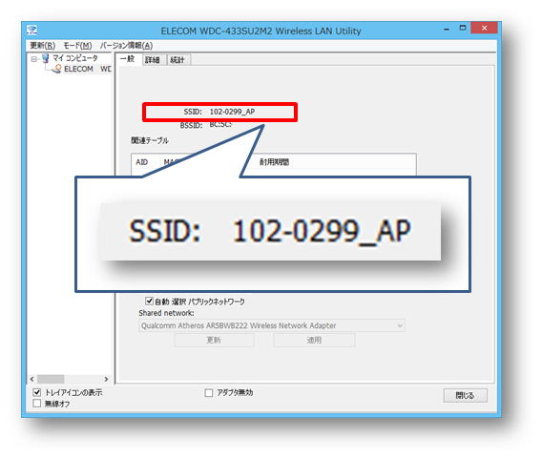Open the モード(M) menu
Screen dimensions: 542x458
coord(78,46)
